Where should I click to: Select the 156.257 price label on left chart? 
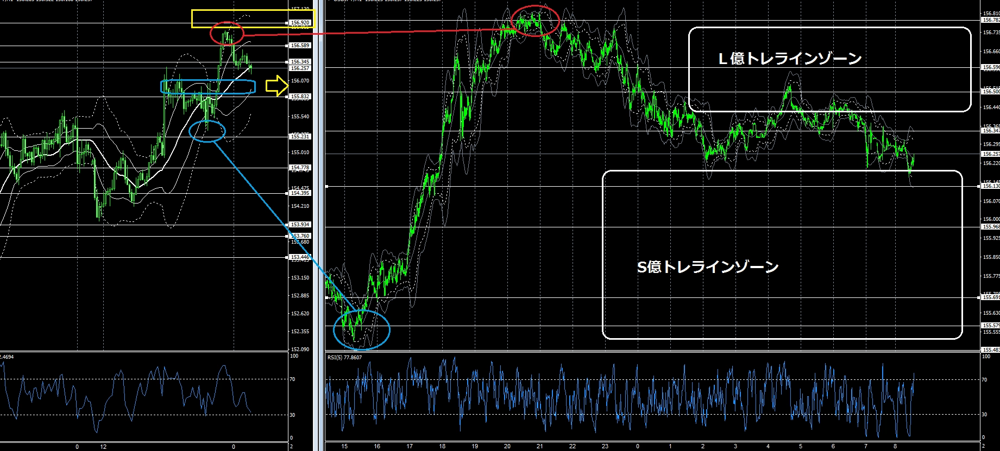[x=300, y=68]
